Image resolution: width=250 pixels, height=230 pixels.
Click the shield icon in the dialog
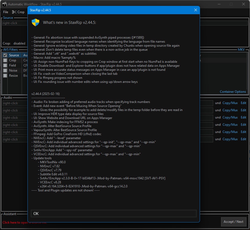pos(35,23)
